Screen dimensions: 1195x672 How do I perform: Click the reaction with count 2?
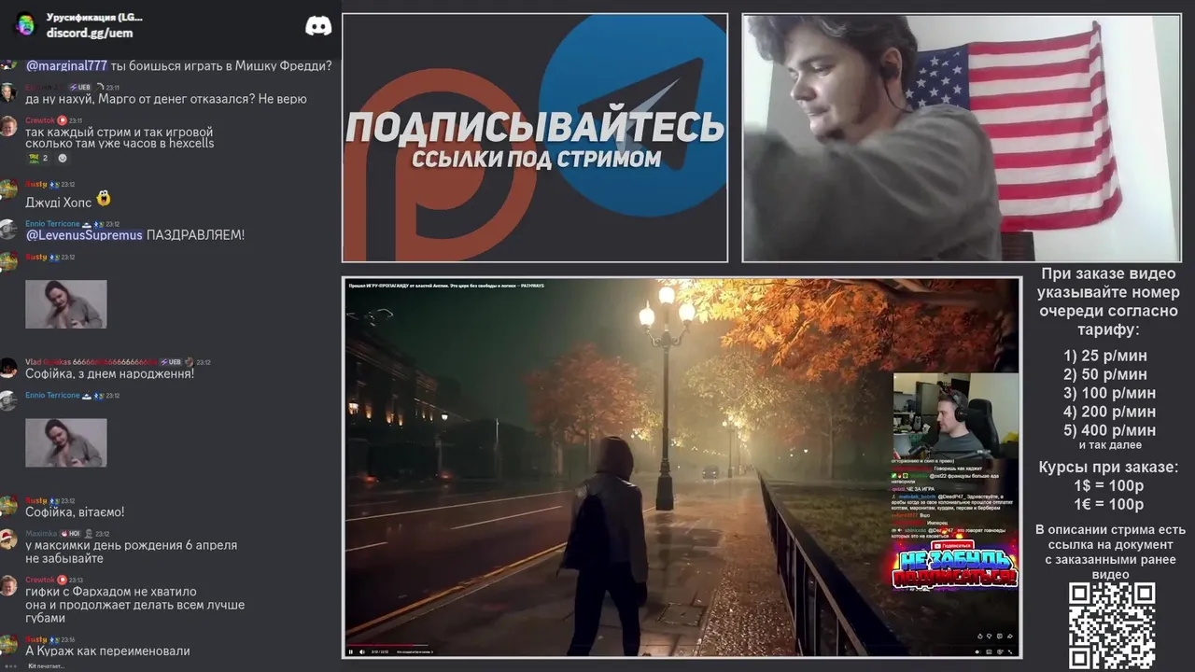pos(38,158)
